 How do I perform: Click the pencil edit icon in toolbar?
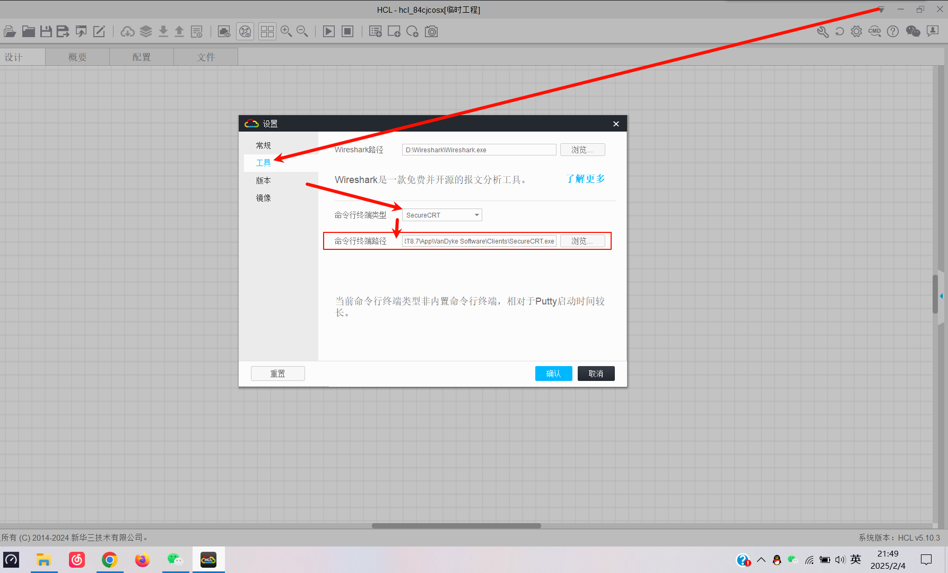(x=99, y=31)
